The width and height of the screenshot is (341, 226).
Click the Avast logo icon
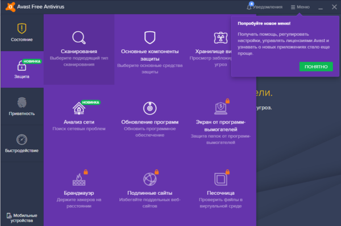[10, 6]
